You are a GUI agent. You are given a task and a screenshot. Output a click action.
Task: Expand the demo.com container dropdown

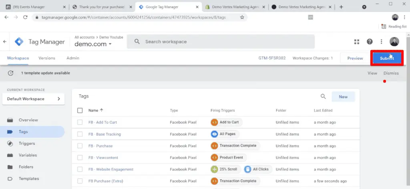93,44
